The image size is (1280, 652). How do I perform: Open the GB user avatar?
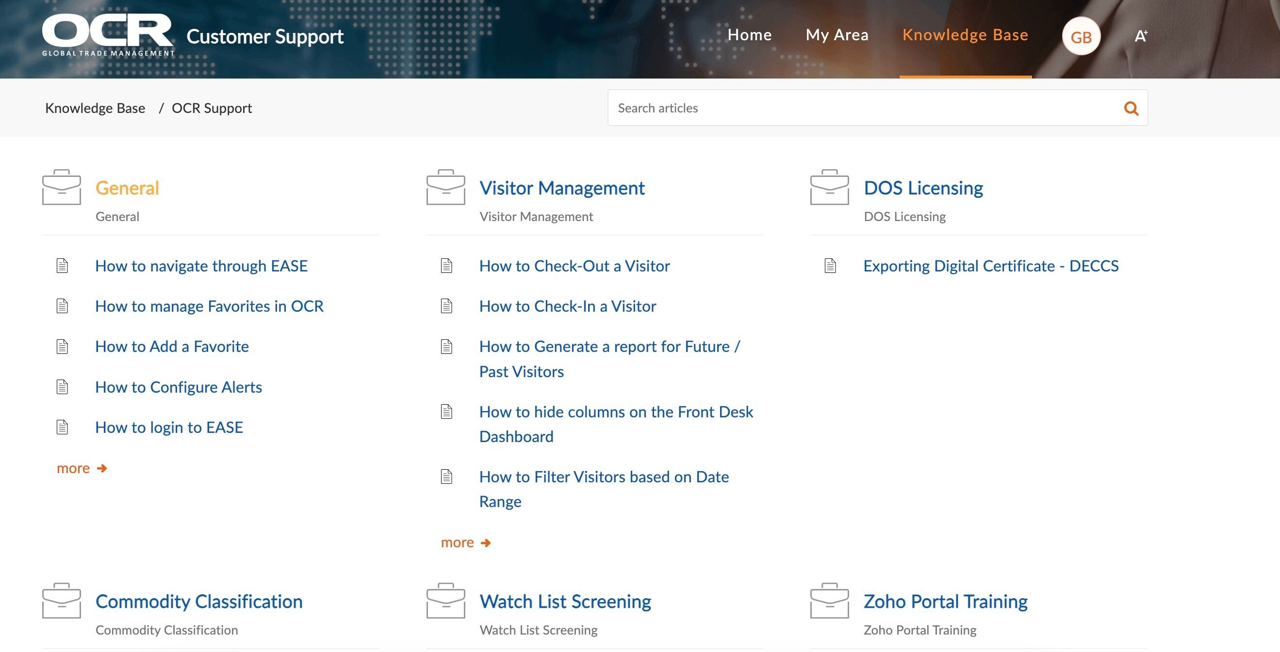[1081, 36]
